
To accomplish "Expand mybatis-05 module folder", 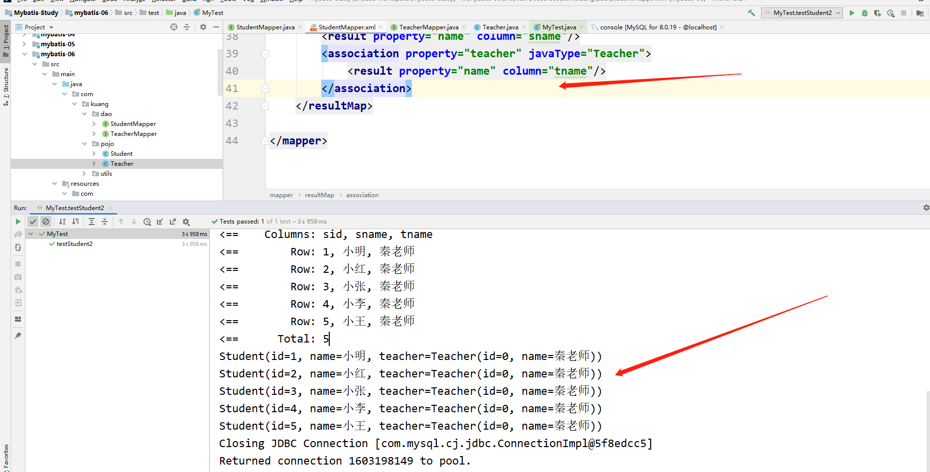I will point(24,44).
